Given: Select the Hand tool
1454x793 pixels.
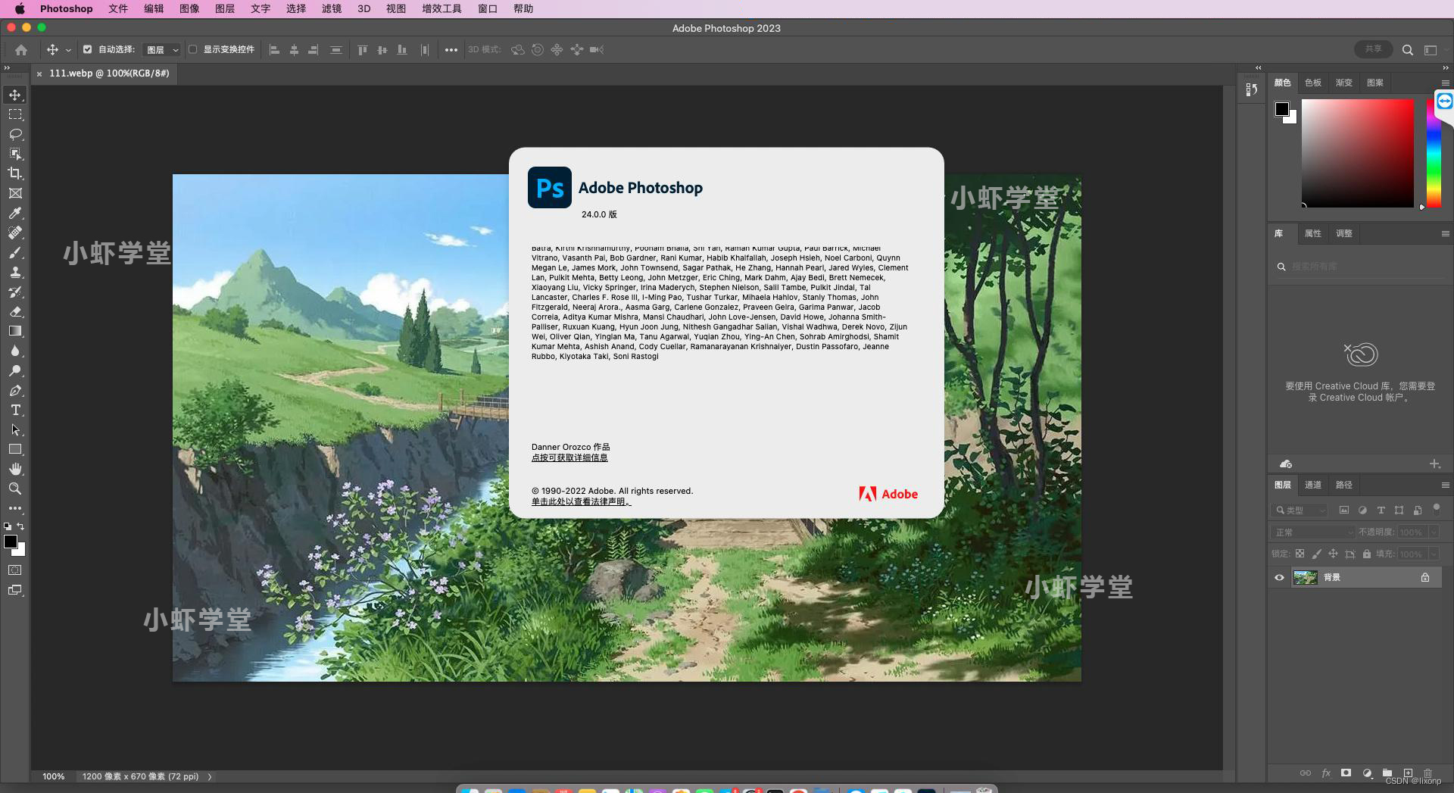Looking at the screenshot, I should point(15,469).
